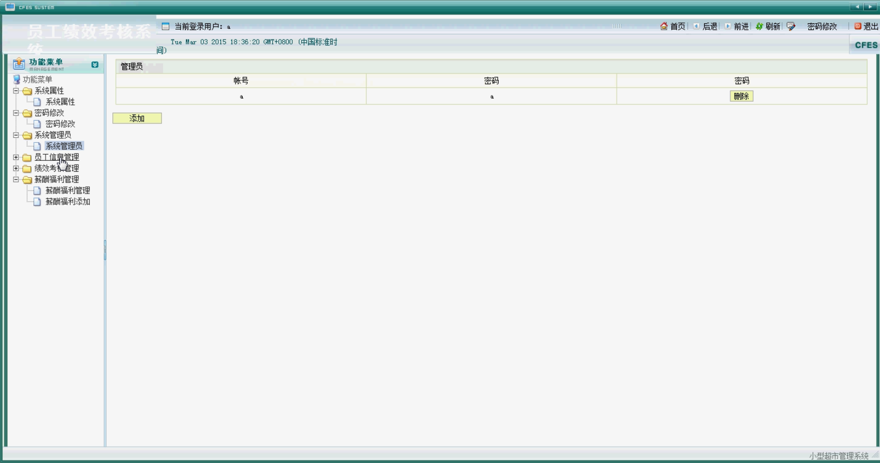Image resolution: width=880 pixels, height=463 pixels.
Task: Click page icon beside 薪酬福利管理 leaf
Action: [x=37, y=191]
